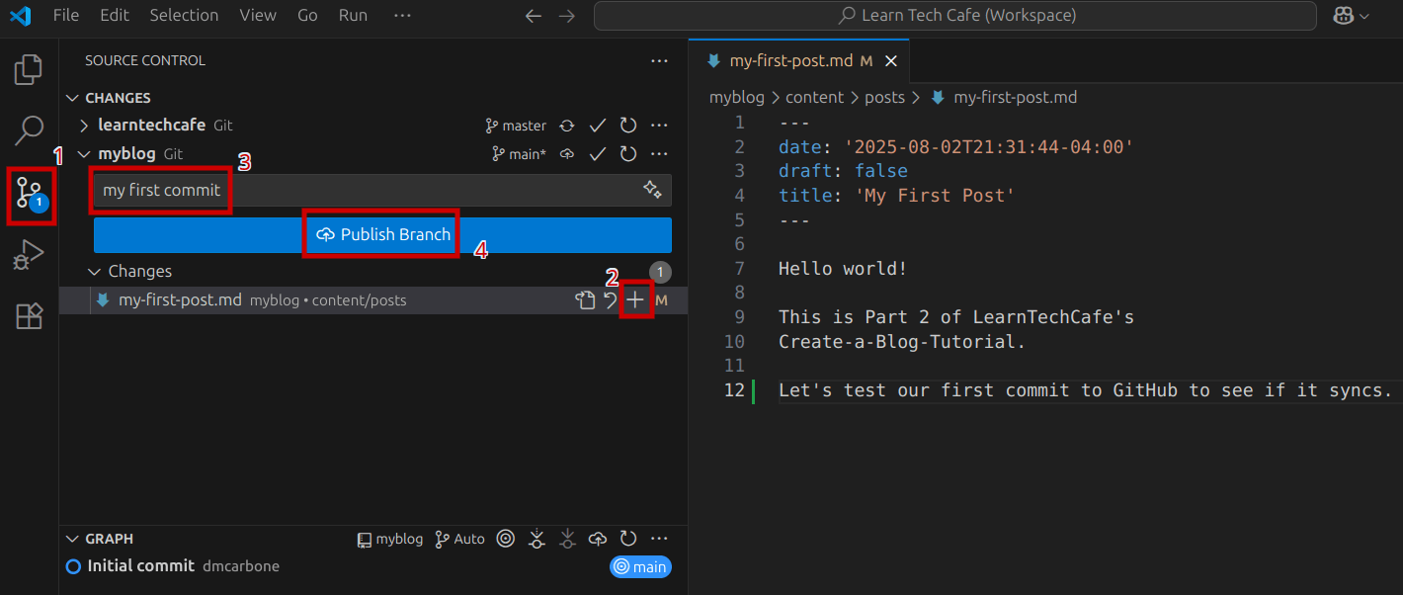Image resolution: width=1403 pixels, height=595 pixels.
Task: Open more actions for learntechcafe repository
Action: coord(659,126)
